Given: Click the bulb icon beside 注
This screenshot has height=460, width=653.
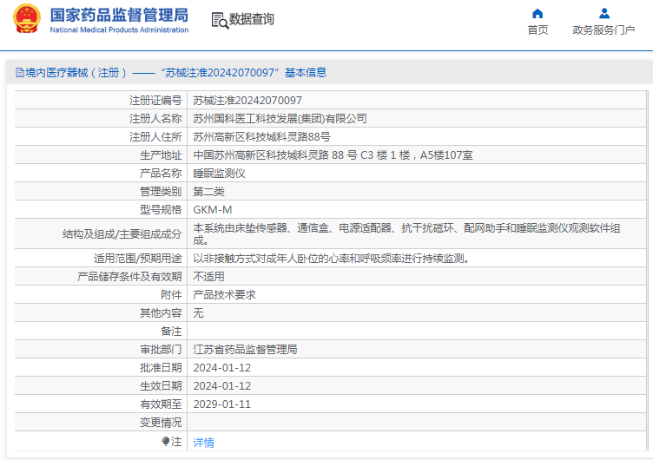Looking at the screenshot, I should (166, 442).
